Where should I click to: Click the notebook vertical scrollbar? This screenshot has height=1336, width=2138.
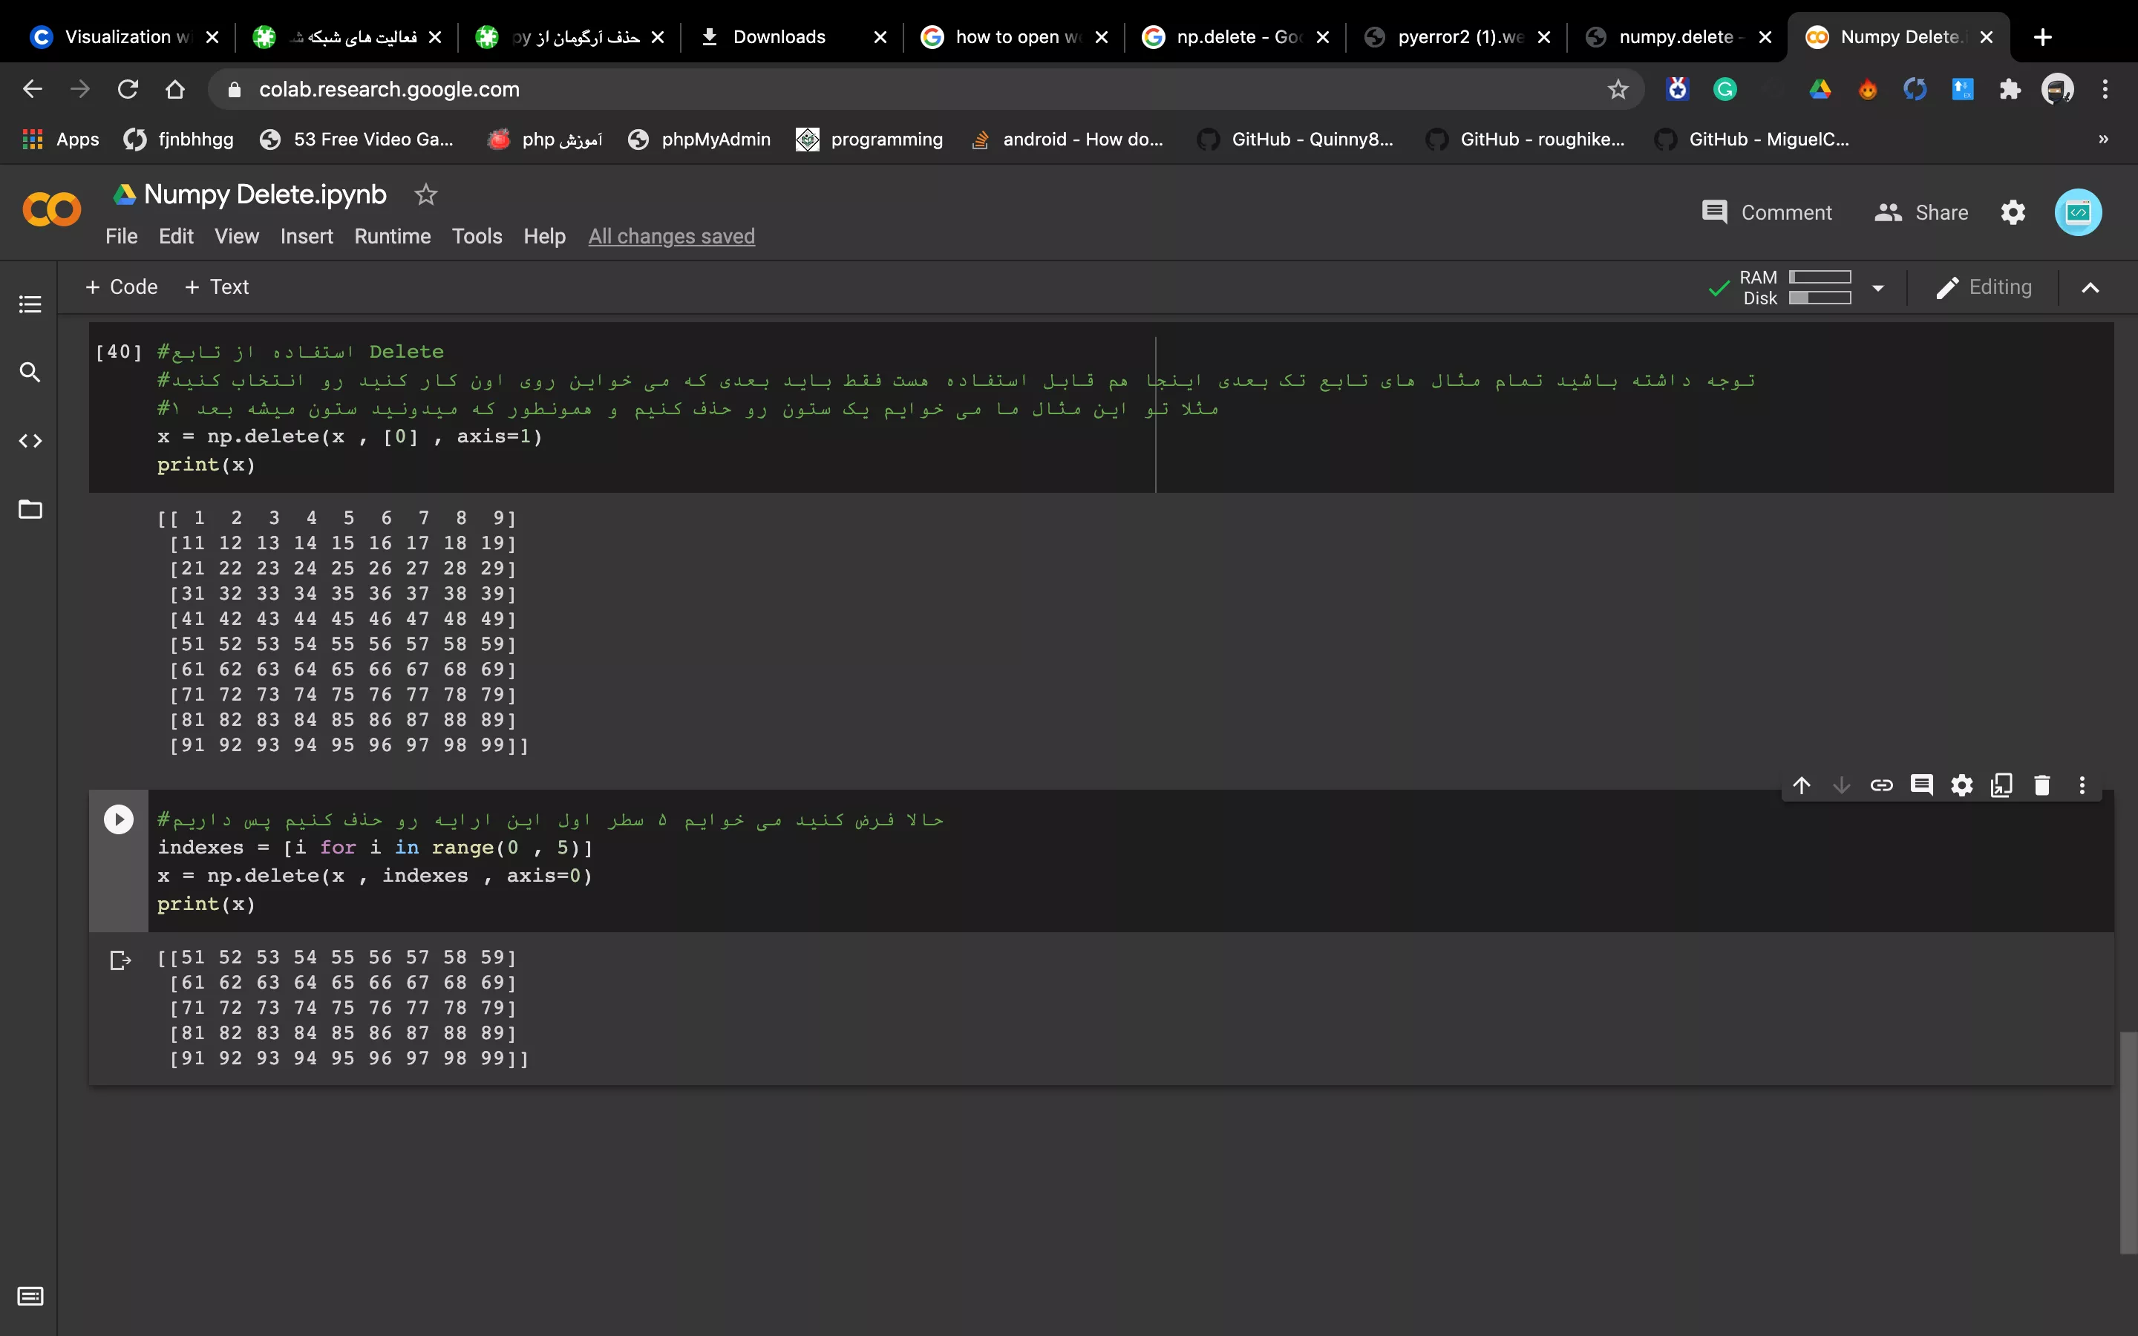point(2128,1142)
